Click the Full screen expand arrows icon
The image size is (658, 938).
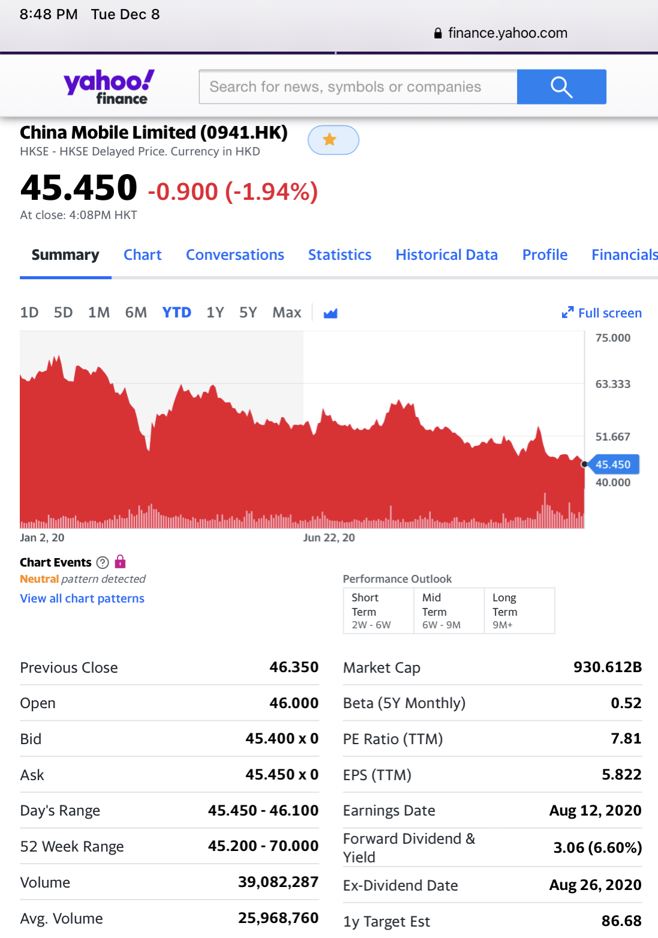(x=567, y=313)
